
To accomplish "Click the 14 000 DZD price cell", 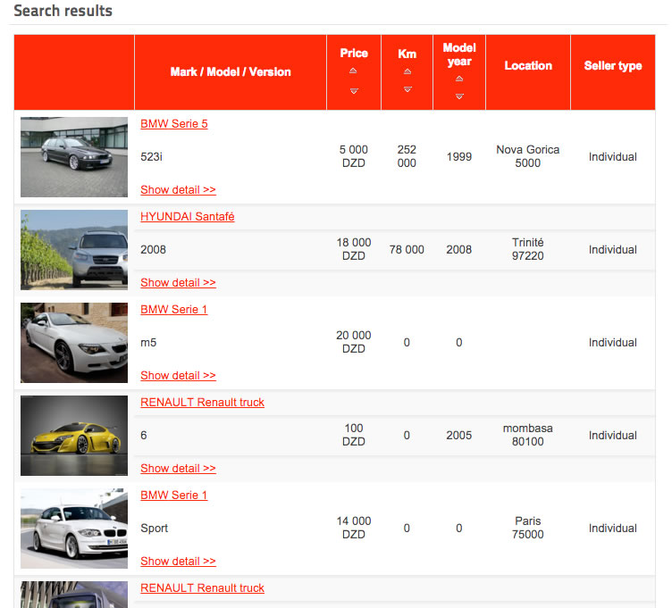I will 354,528.
